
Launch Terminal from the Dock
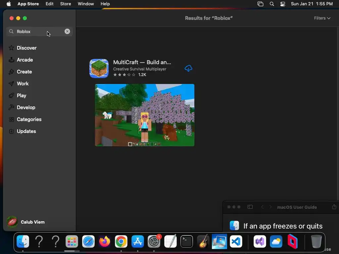pyautogui.click(x=187, y=241)
